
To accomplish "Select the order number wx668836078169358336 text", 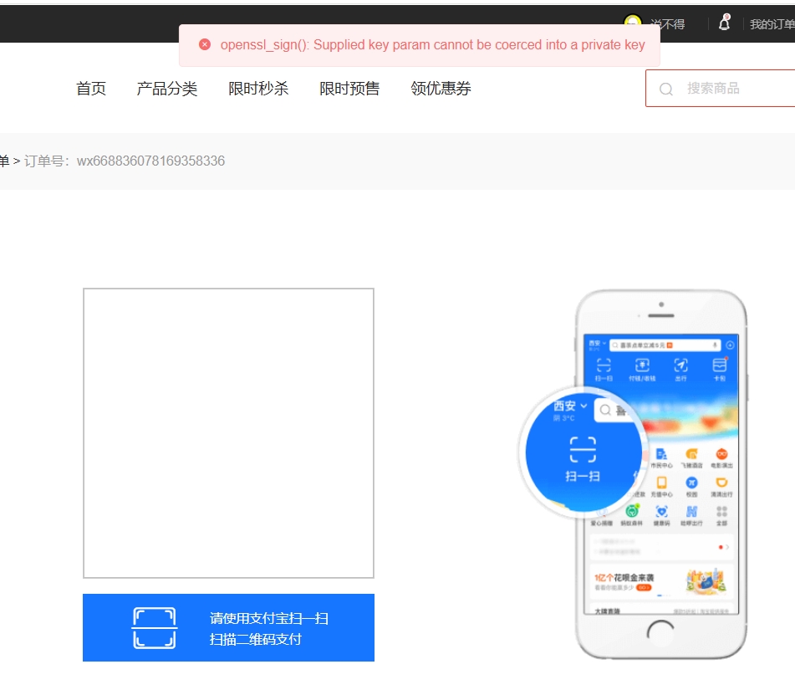I will pos(151,161).
